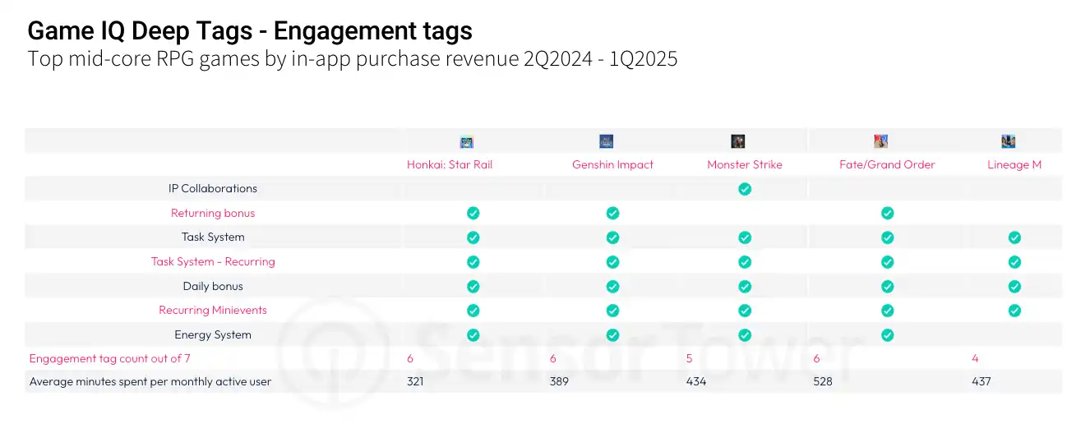Click Daily bonus checkmark for Lineage M
The height and width of the screenshot is (424, 1090).
point(1015,287)
